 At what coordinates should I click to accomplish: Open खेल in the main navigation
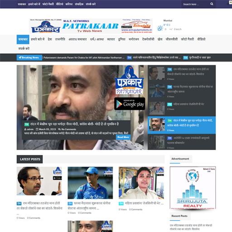[160, 39]
